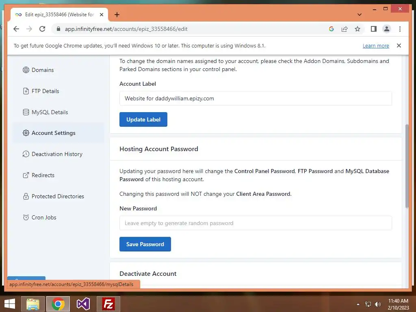Click the browser forward arrow
This screenshot has width=416, height=312.
pos(29,29)
